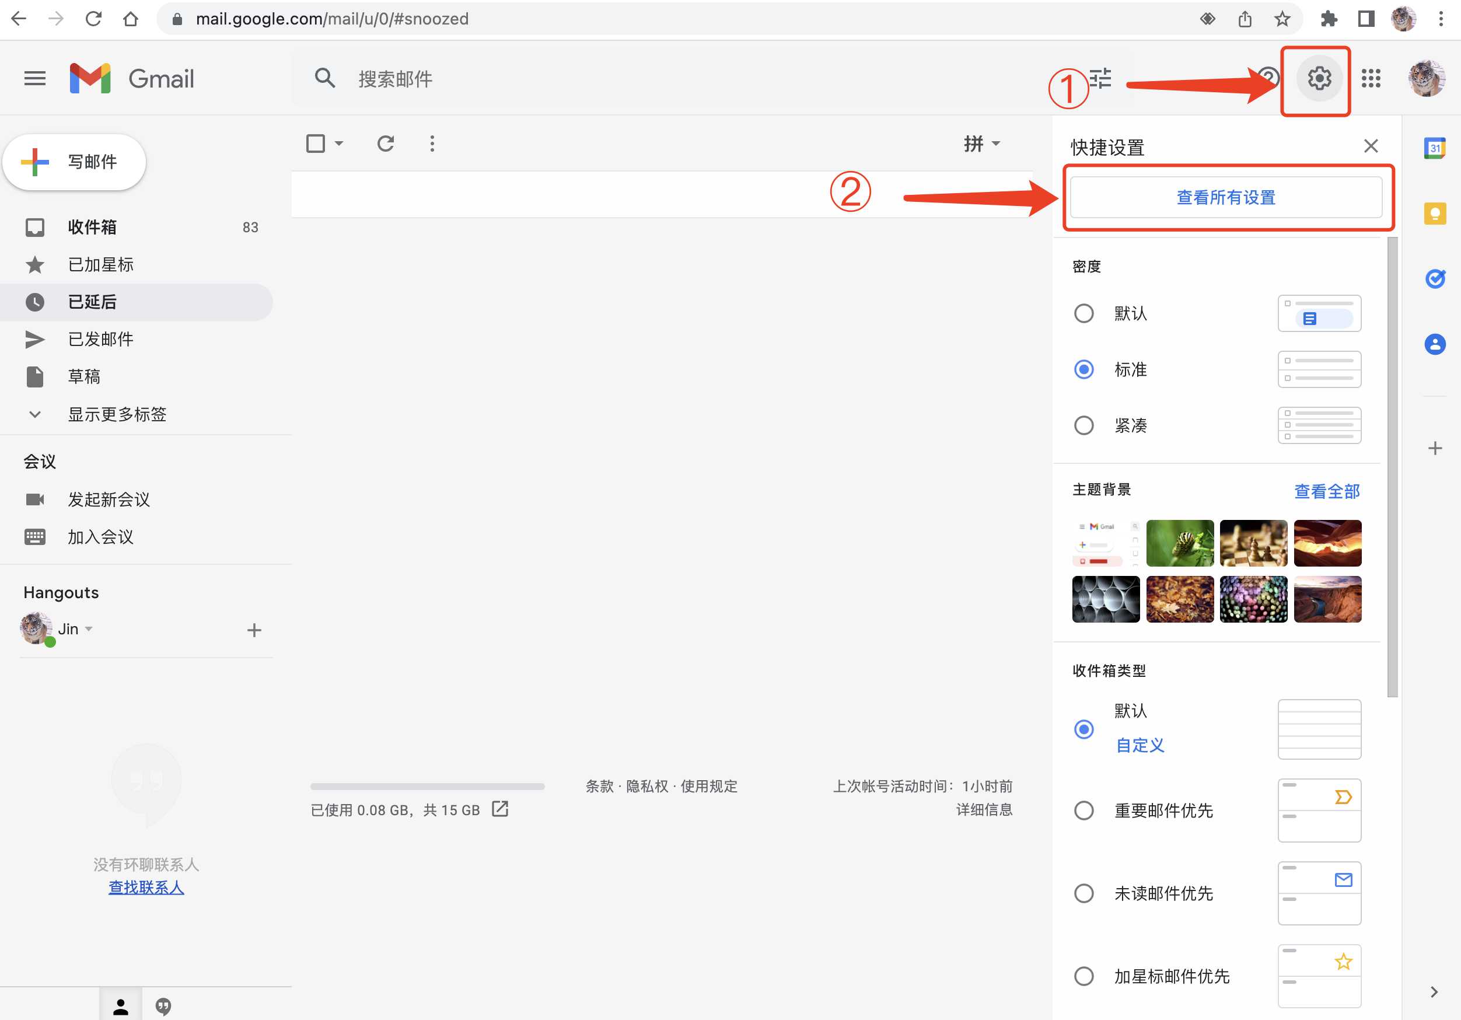Choose the default Gmail theme thumbnail
The image size is (1461, 1020).
(1106, 543)
